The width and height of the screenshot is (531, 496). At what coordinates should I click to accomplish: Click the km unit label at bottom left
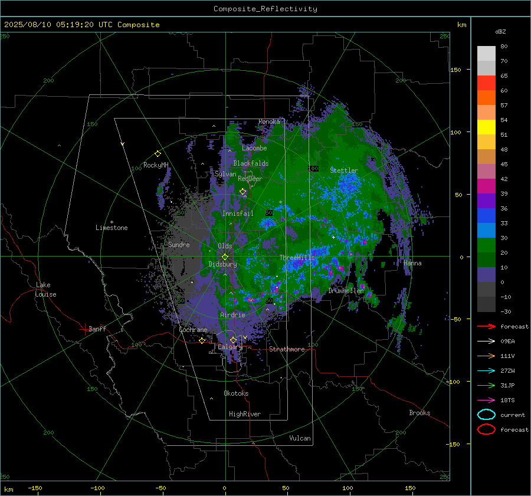8,490
